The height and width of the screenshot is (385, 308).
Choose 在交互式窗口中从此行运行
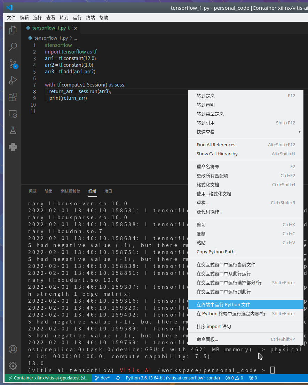245,273
